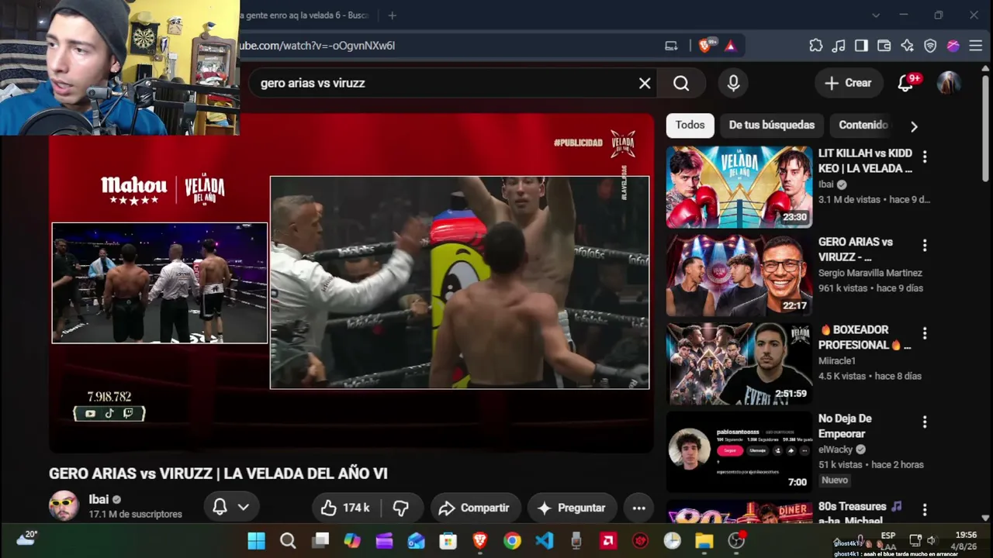Open File Explorer from taskbar
The image size is (993, 558).
(x=704, y=540)
